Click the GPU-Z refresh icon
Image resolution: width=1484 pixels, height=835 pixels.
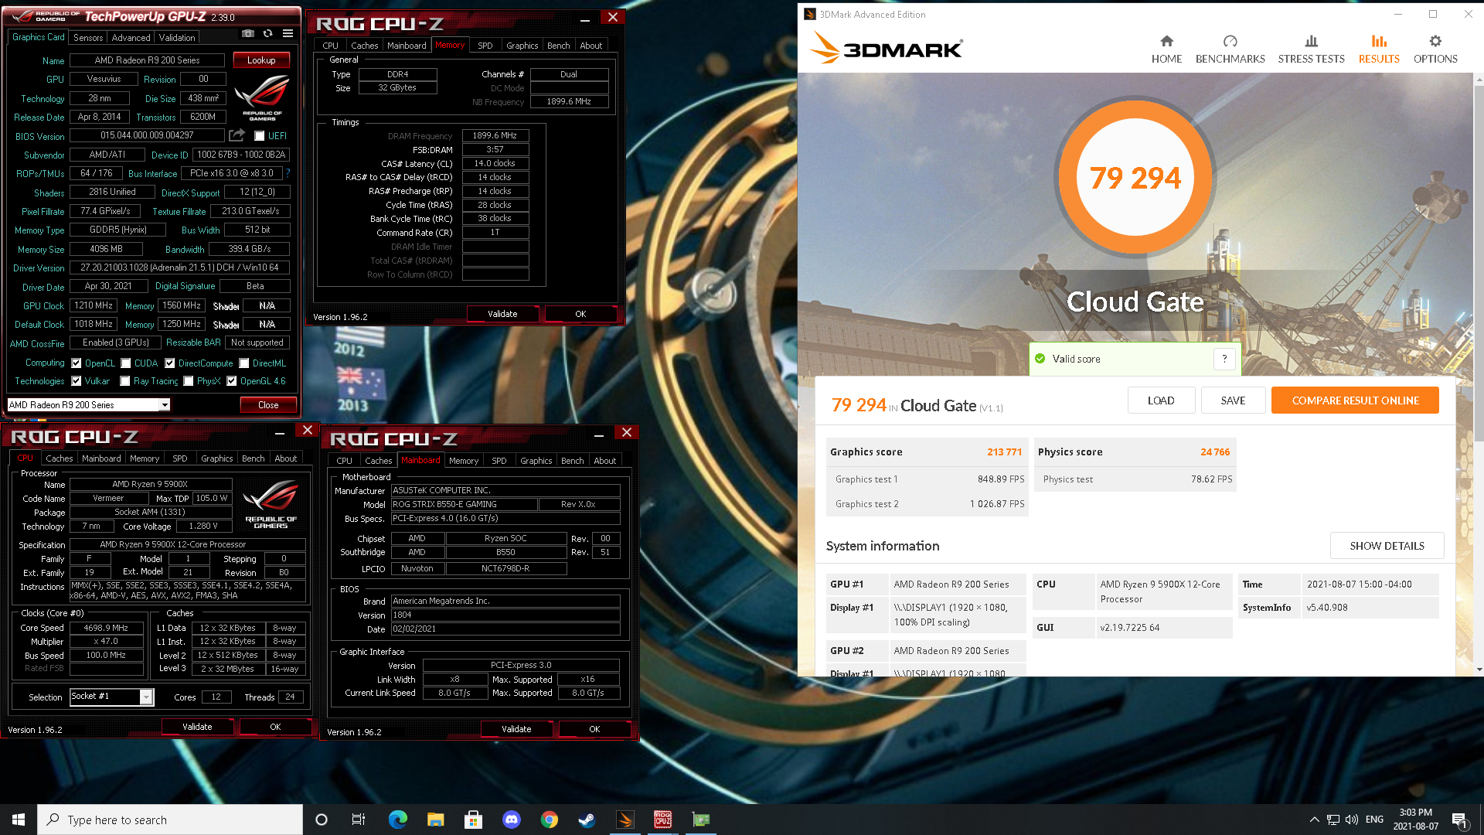267,34
